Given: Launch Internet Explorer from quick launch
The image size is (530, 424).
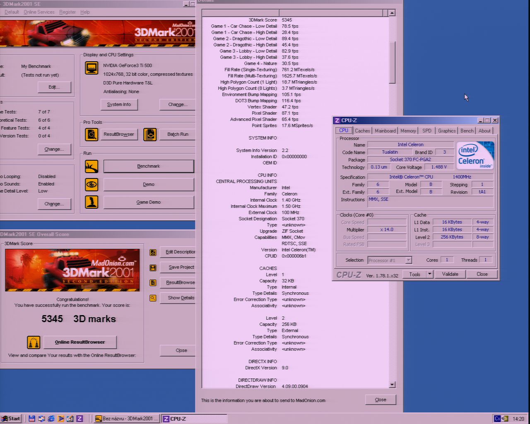Looking at the screenshot, I should tap(51, 419).
